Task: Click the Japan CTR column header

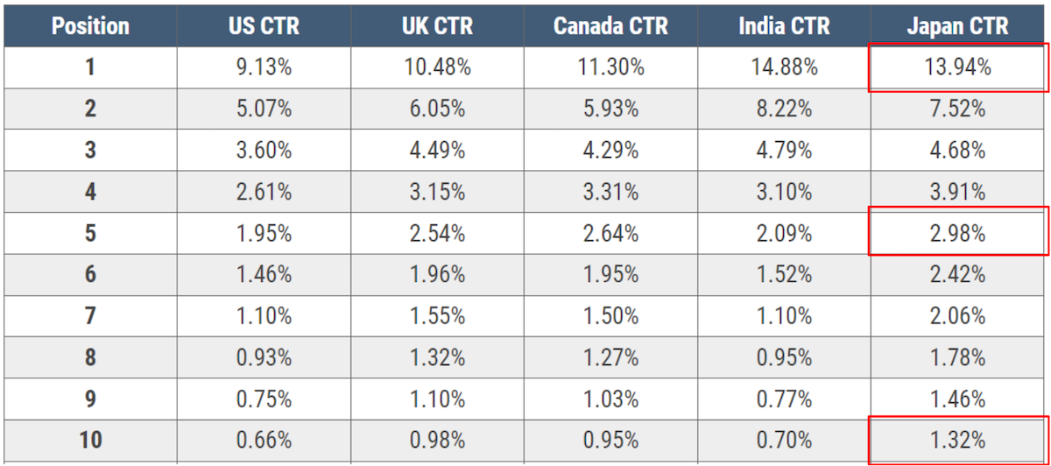Action: (958, 25)
